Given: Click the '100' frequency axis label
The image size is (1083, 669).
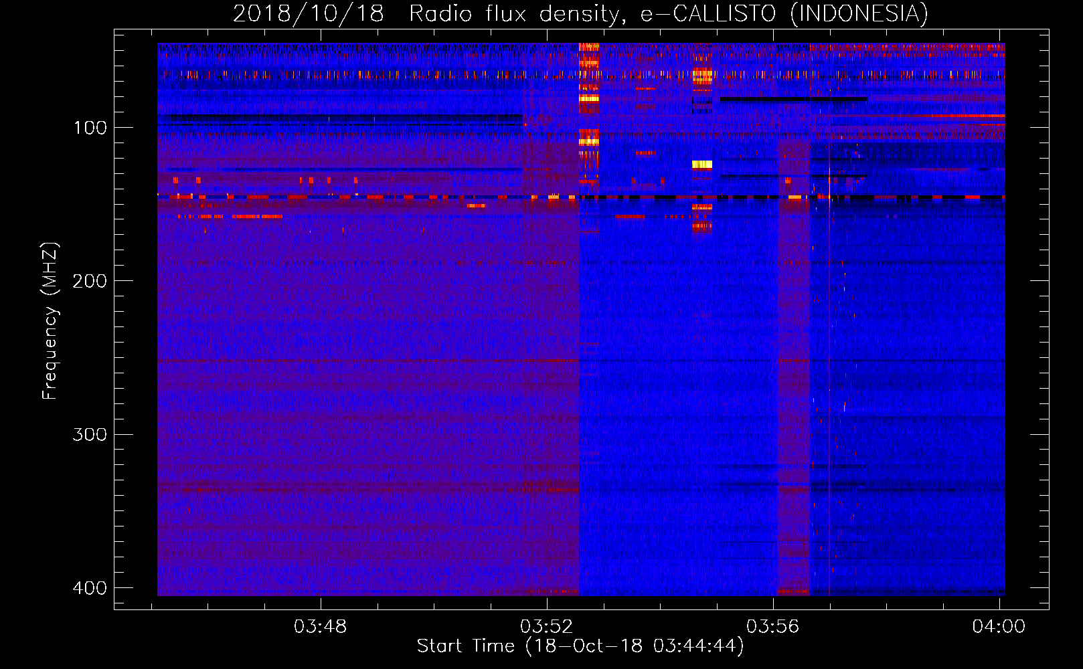Looking at the screenshot, I should tap(90, 128).
